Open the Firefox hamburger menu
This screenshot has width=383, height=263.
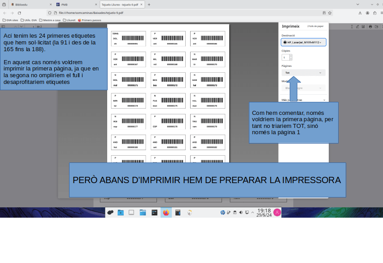pyautogui.click(x=382, y=13)
